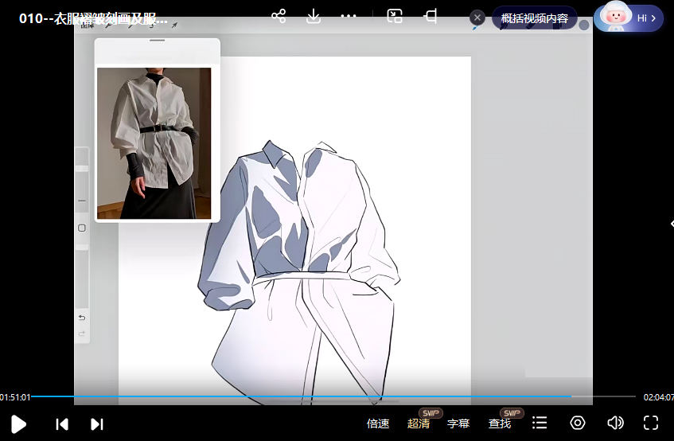Screen dimensions: 674x441
Task: Mute the volume speaker icon
Action: (615, 423)
